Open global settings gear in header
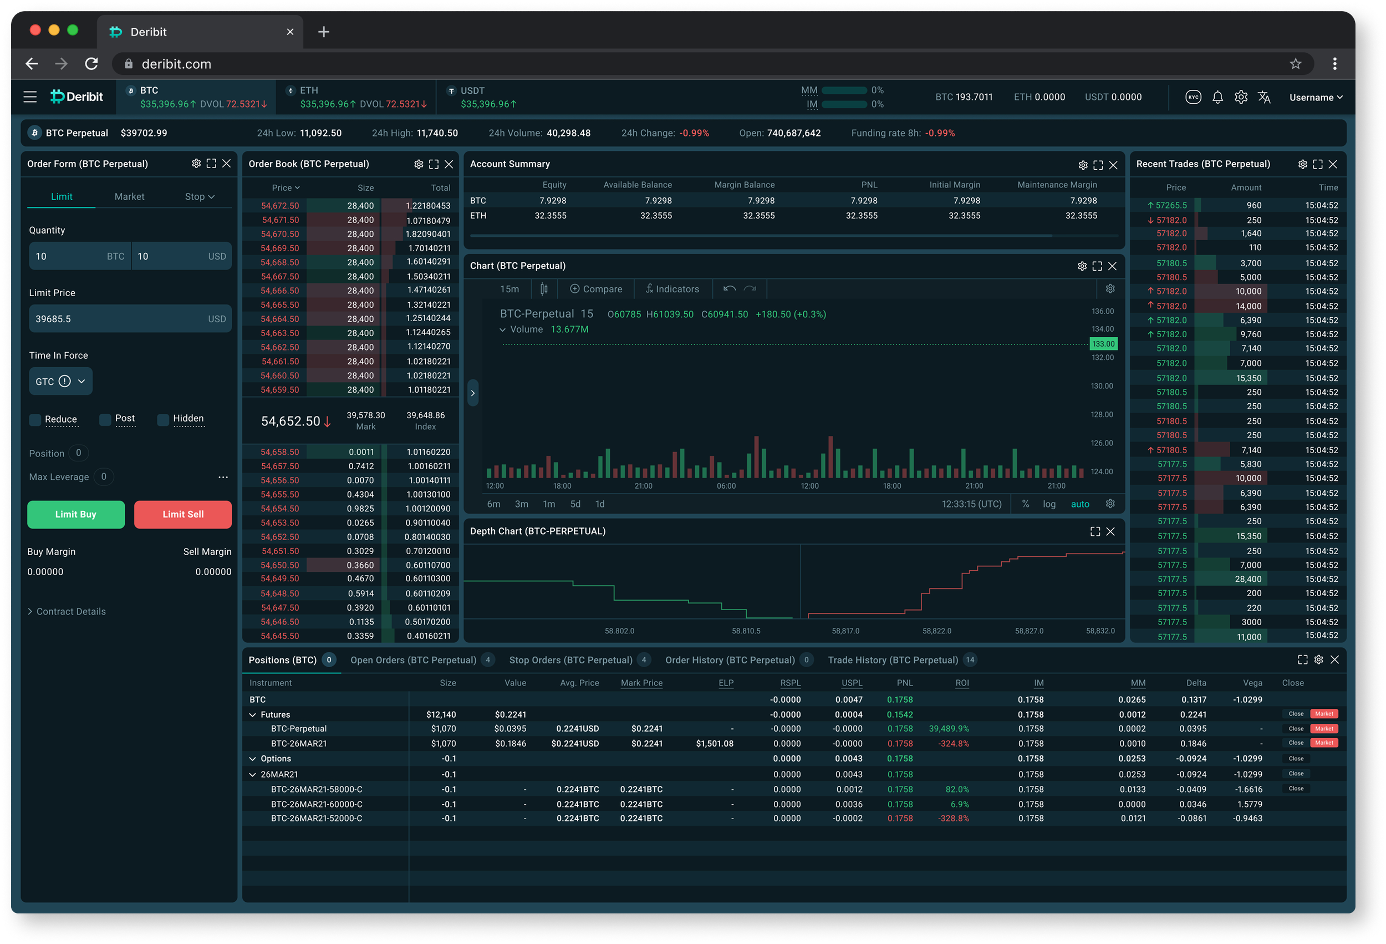1386x944 pixels. (x=1241, y=97)
